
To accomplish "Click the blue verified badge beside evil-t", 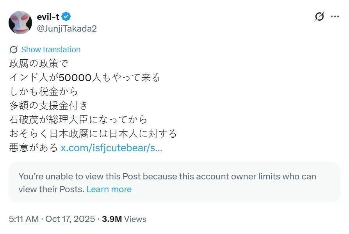I will tap(66, 17).
